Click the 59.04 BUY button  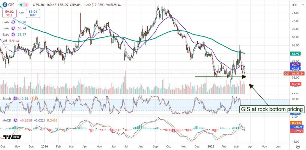click(x=33, y=13)
